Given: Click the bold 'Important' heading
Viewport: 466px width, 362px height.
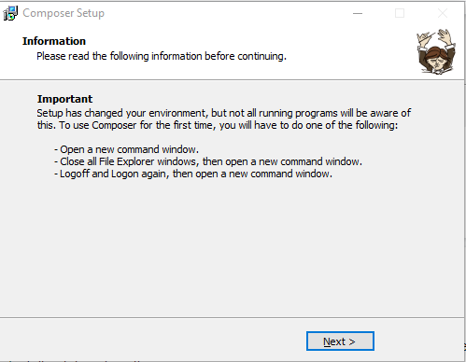Looking at the screenshot, I should point(64,99).
